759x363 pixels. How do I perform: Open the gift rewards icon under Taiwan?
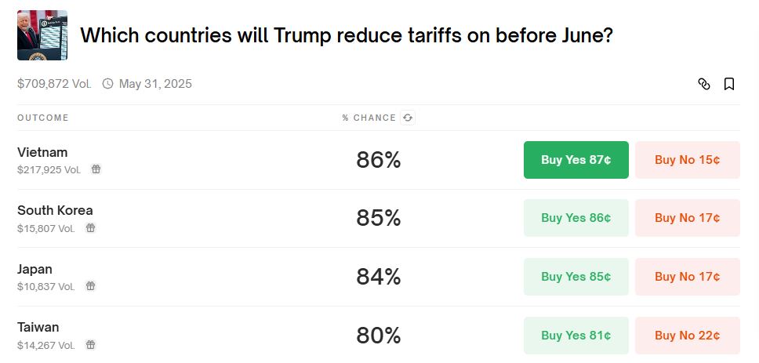(90, 345)
